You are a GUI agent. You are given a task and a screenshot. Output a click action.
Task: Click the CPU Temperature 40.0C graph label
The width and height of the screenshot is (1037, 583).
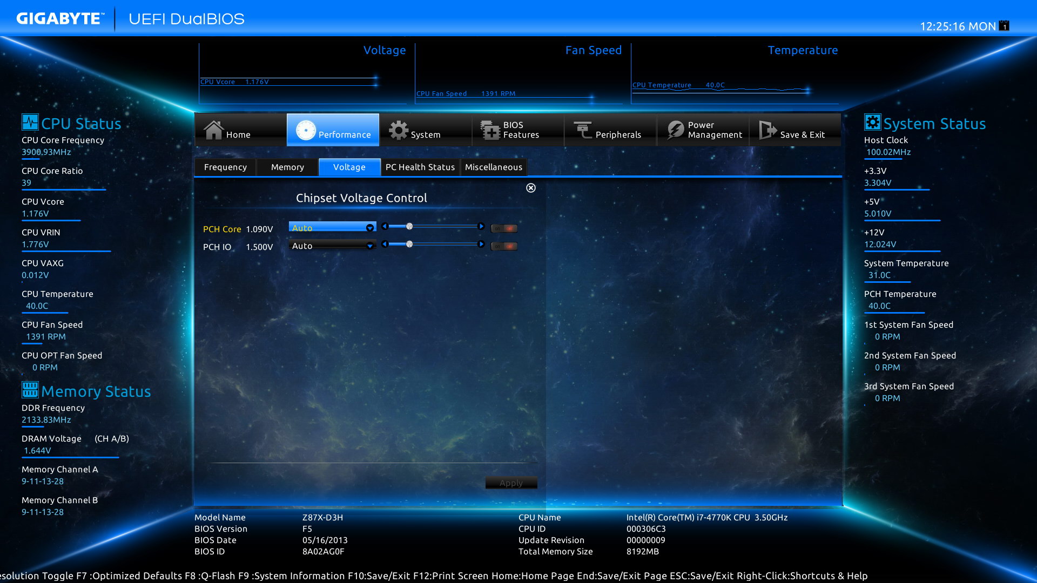(x=678, y=85)
